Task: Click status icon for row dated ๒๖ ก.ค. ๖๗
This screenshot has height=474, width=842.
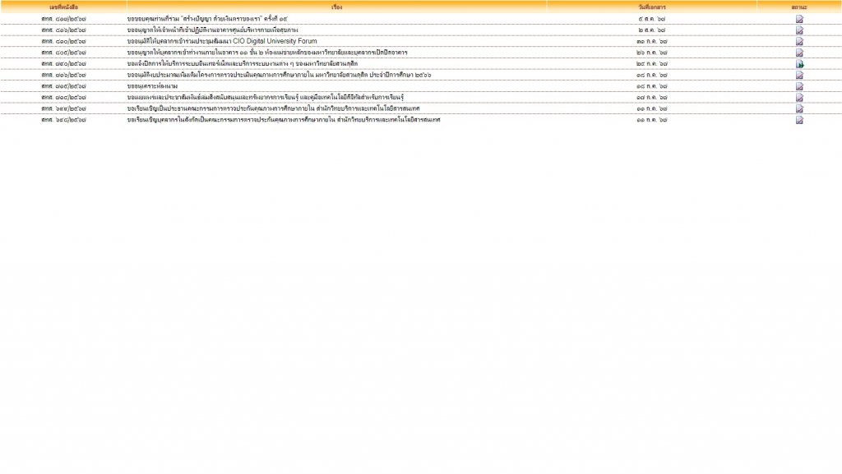Action: coord(799,53)
